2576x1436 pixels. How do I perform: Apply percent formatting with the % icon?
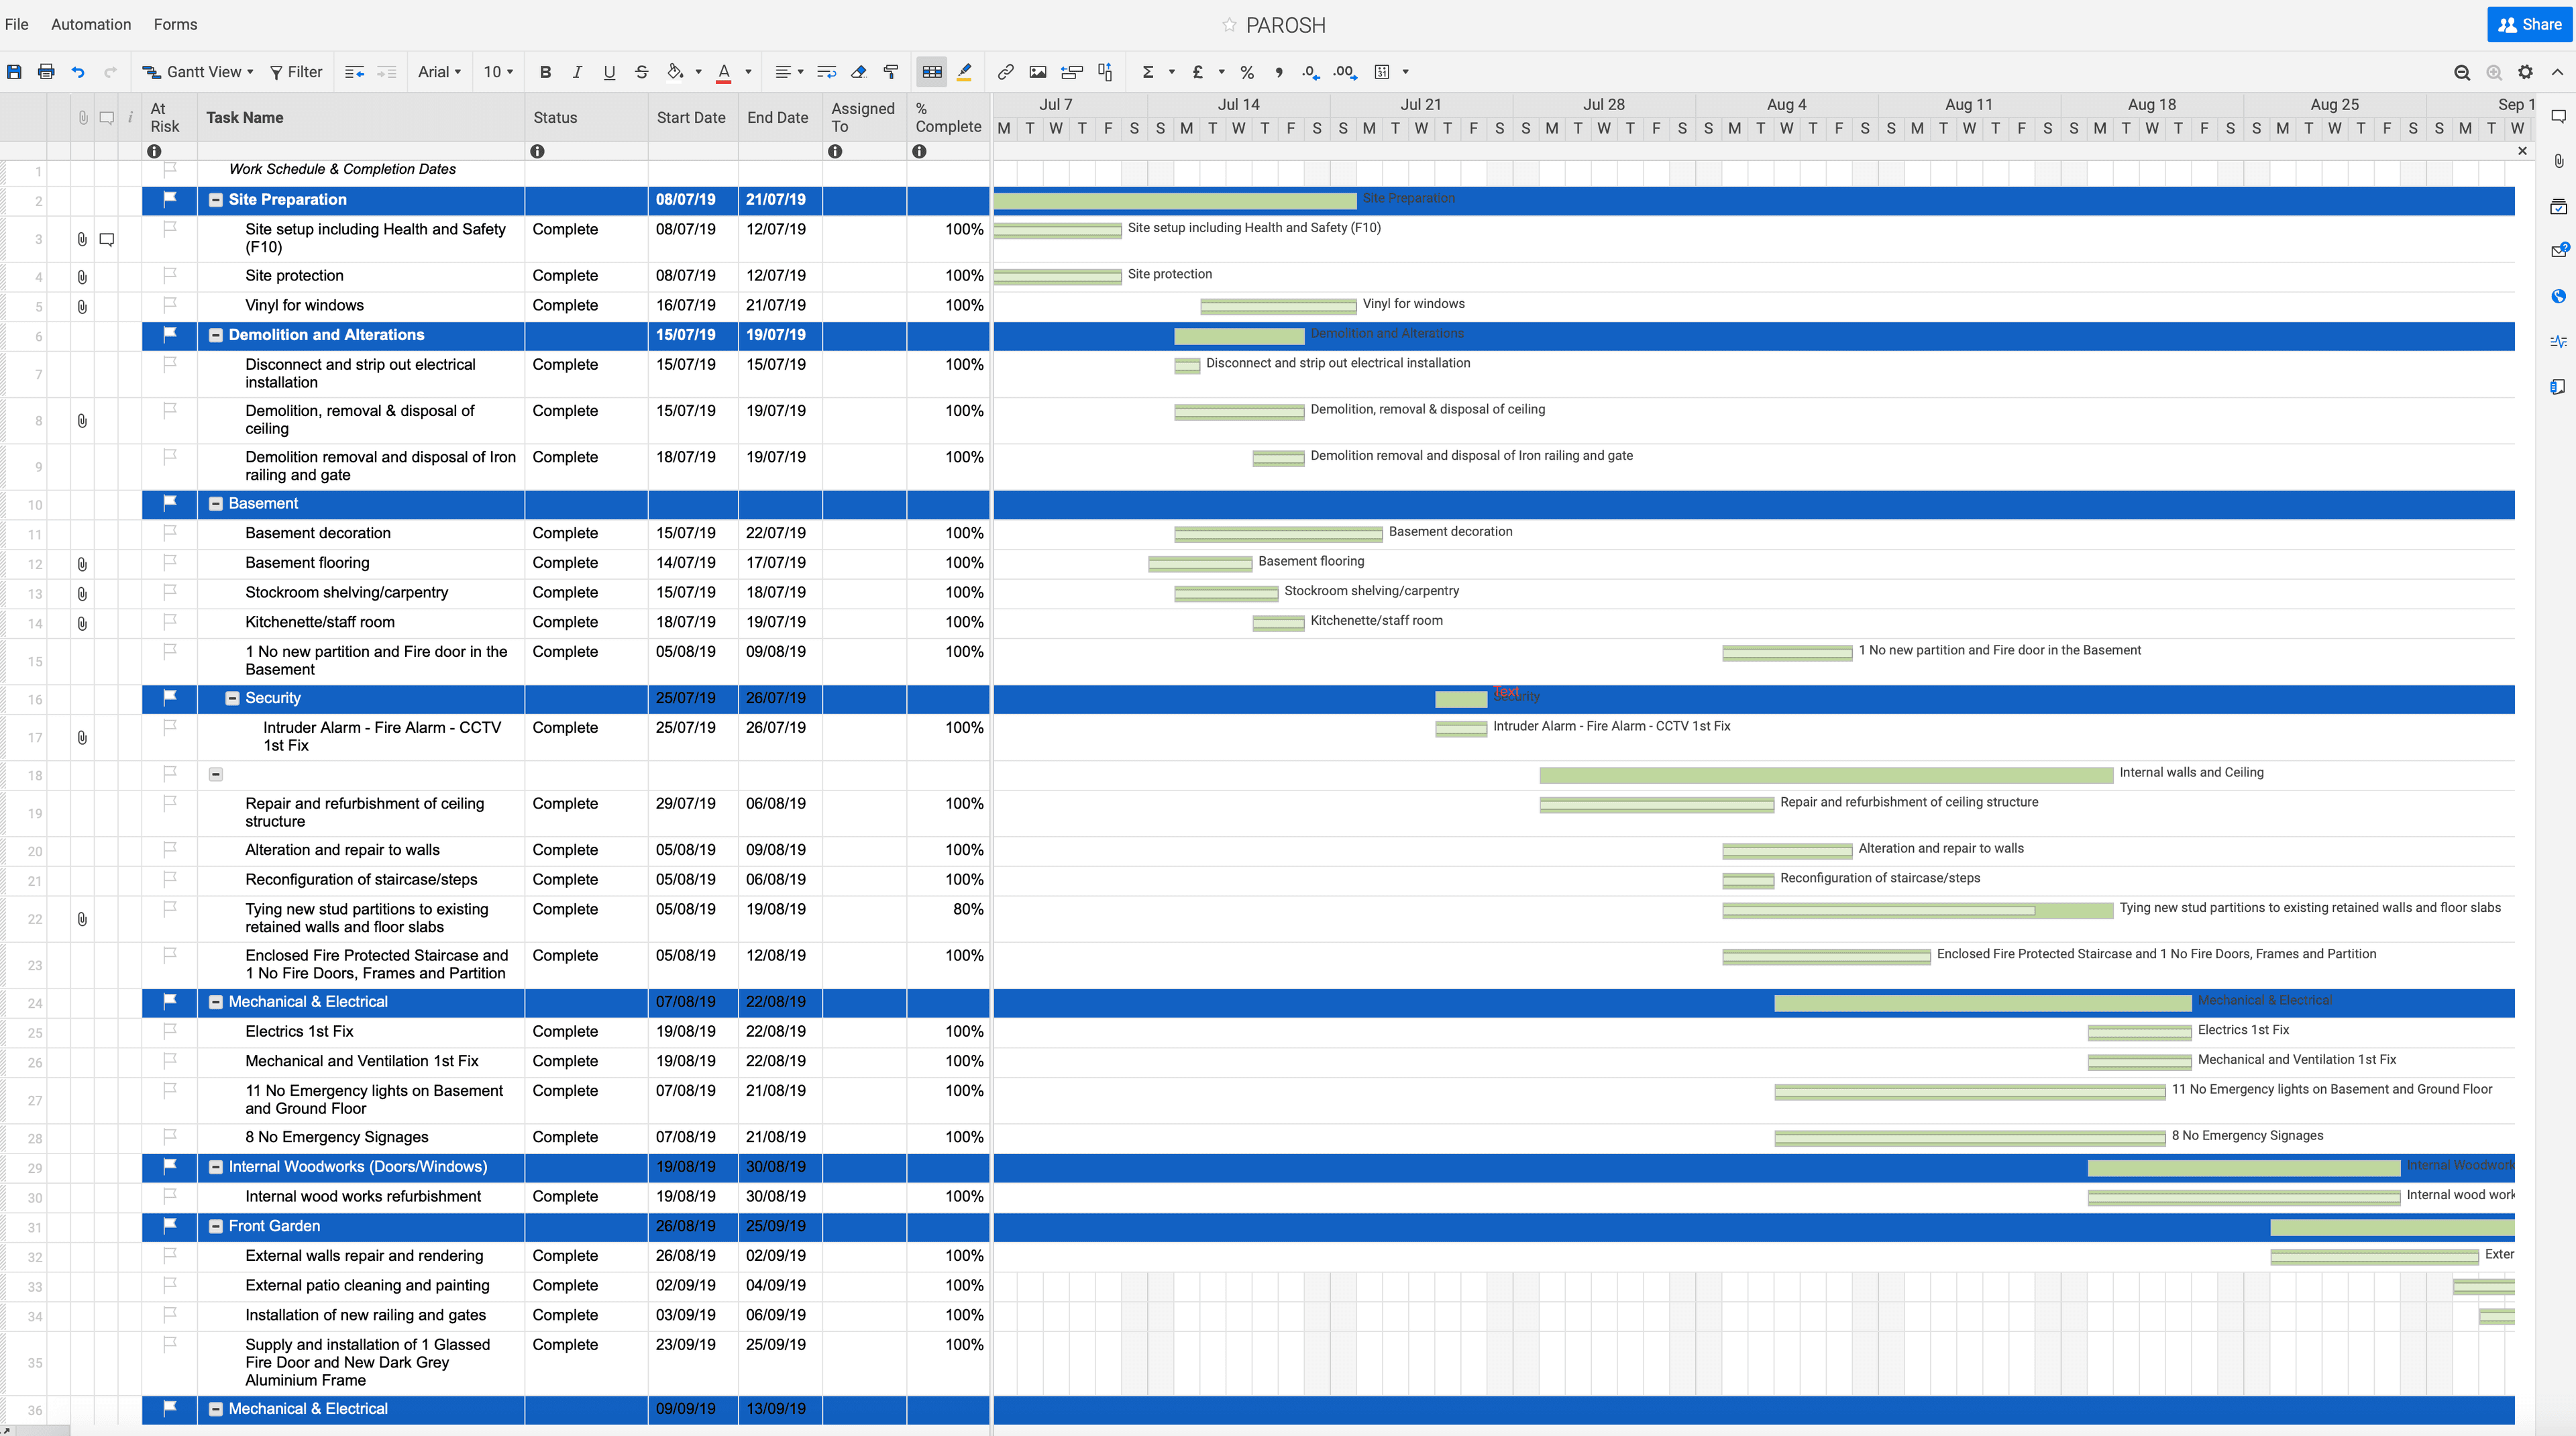[1246, 72]
